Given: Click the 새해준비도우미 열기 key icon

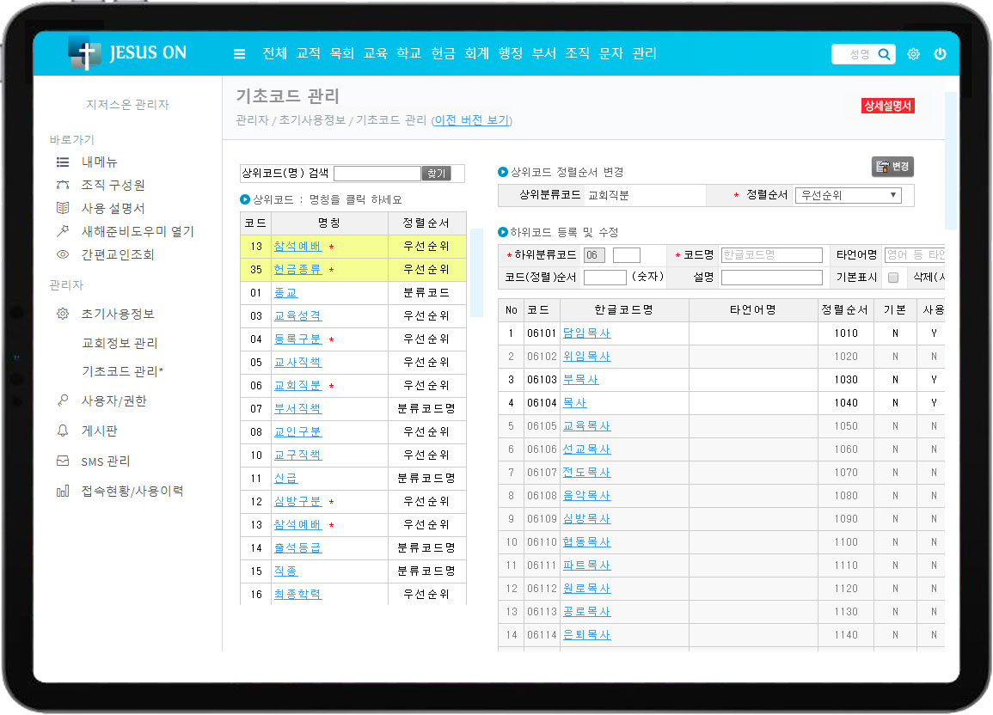Looking at the screenshot, I should tap(61, 231).
